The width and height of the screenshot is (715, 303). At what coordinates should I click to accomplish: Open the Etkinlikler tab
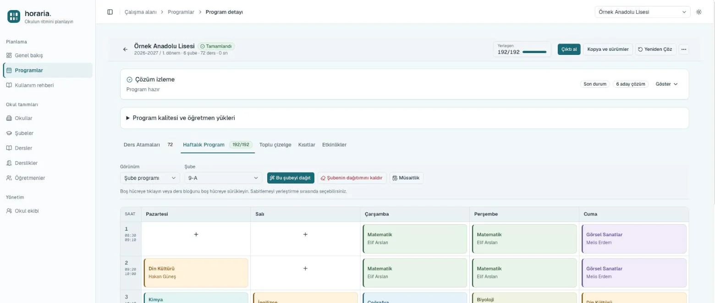click(x=334, y=145)
